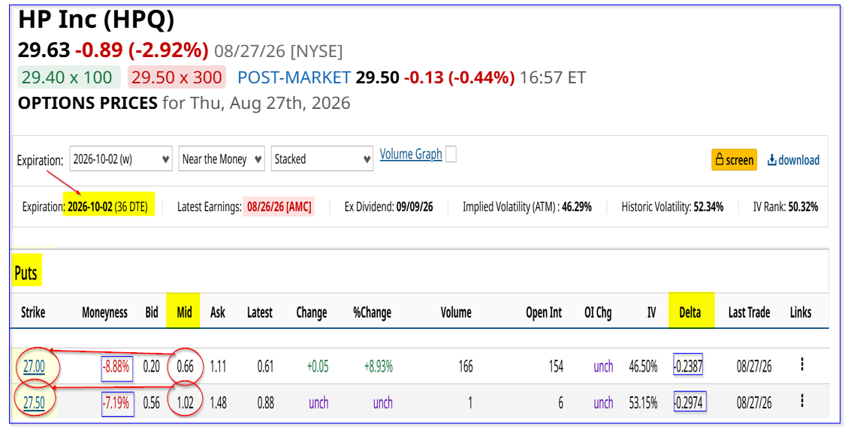Open the 27.00 strike link

click(34, 366)
